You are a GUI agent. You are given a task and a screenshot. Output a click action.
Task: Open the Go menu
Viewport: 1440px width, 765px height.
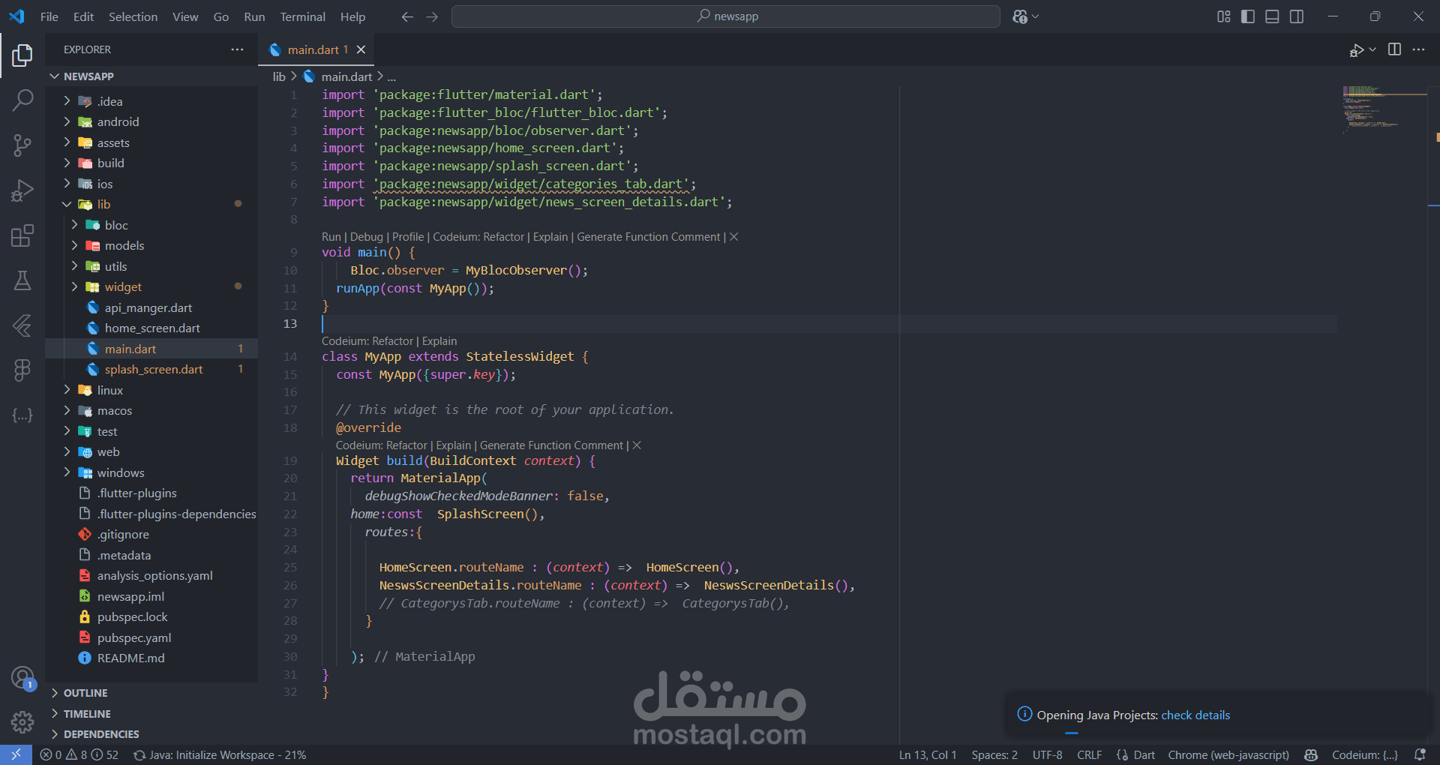221,16
